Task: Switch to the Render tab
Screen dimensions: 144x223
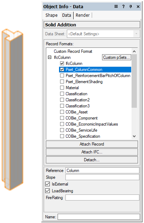Action: click(82, 15)
